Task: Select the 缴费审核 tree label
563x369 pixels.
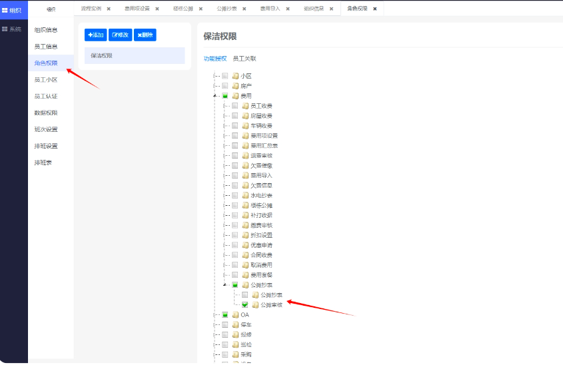Action: (261, 225)
